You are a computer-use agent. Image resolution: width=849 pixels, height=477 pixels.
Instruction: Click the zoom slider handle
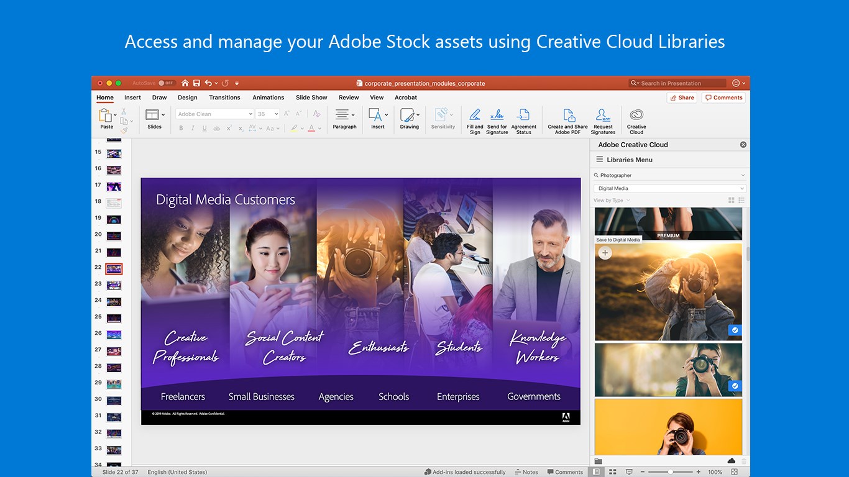[x=671, y=472]
